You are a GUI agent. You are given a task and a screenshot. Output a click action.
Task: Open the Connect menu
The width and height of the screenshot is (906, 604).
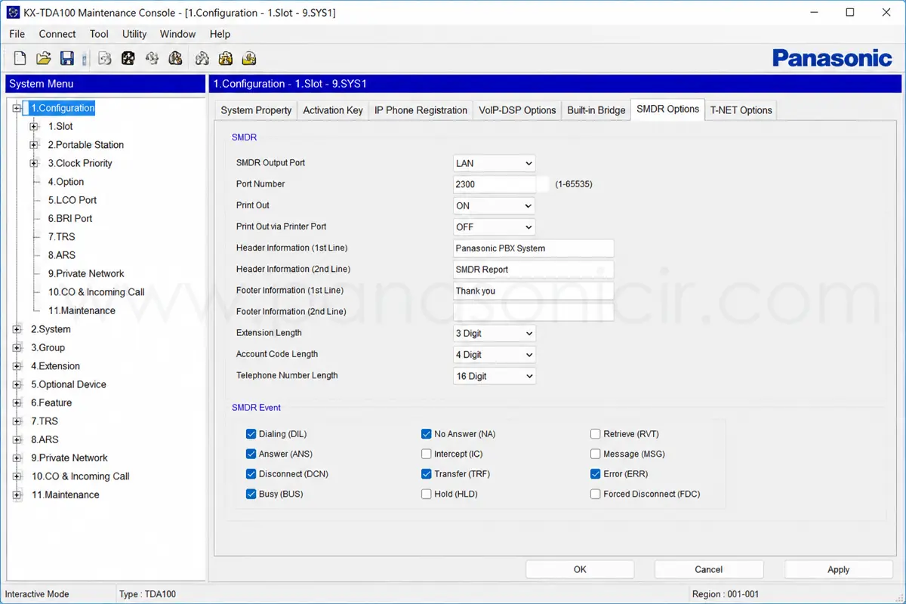tap(57, 34)
